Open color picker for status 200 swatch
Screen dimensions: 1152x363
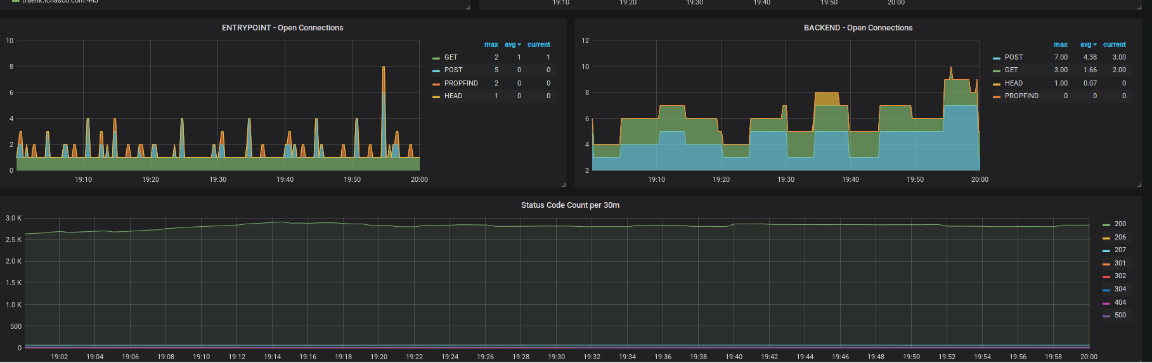(x=1106, y=225)
